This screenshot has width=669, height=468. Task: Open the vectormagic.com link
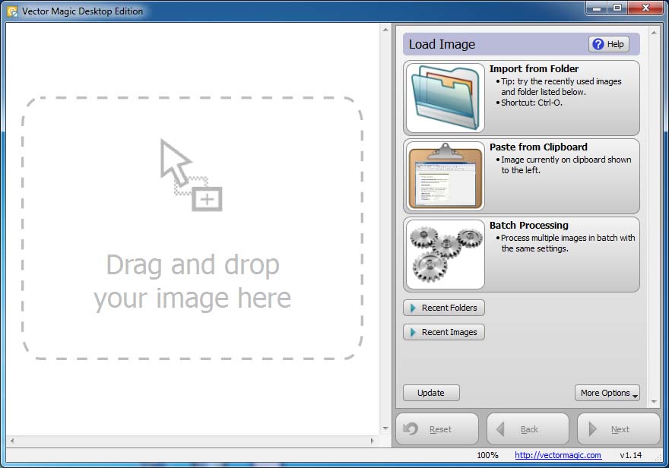point(557,455)
